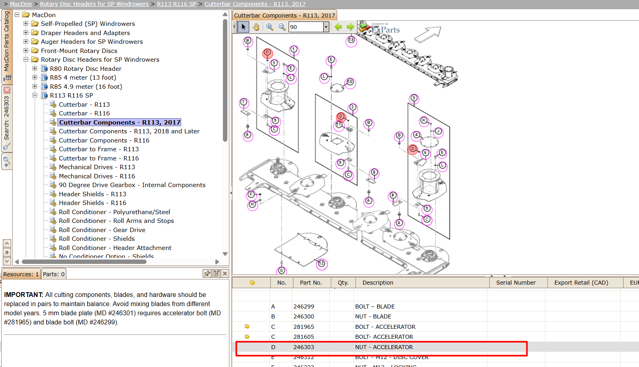Activate the pan hand tool
Screen dimensions: 639x367
coord(256,27)
